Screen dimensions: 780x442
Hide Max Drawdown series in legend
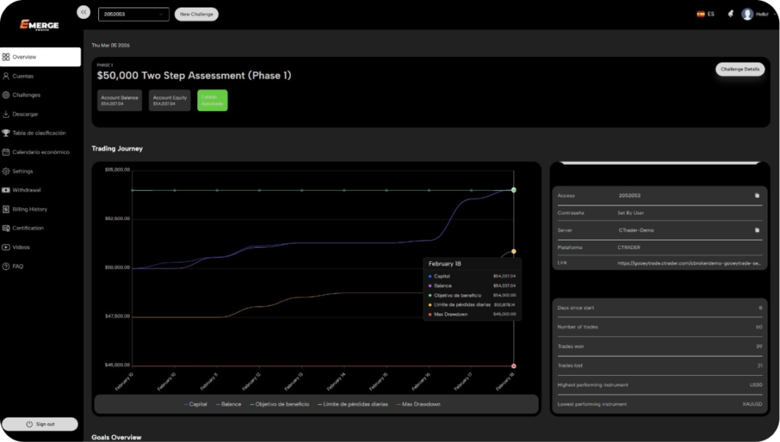[x=419, y=404]
